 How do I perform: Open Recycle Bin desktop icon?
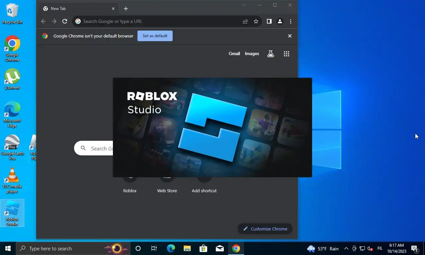(x=12, y=14)
